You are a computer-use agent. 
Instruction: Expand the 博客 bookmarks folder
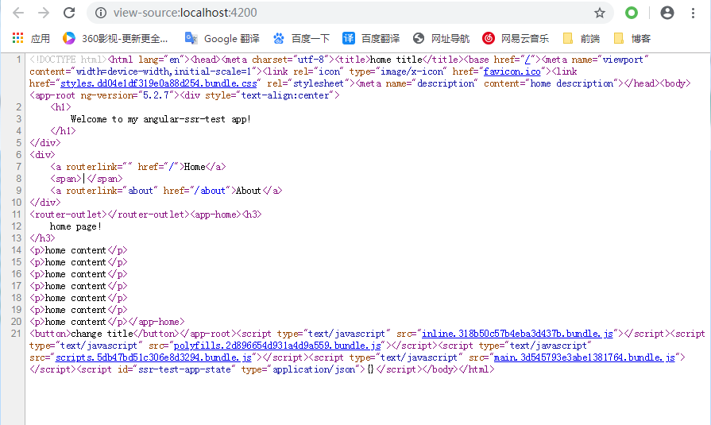pos(632,39)
